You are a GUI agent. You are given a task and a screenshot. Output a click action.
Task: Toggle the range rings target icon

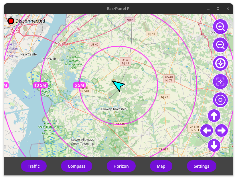pyautogui.click(x=220, y=100)
